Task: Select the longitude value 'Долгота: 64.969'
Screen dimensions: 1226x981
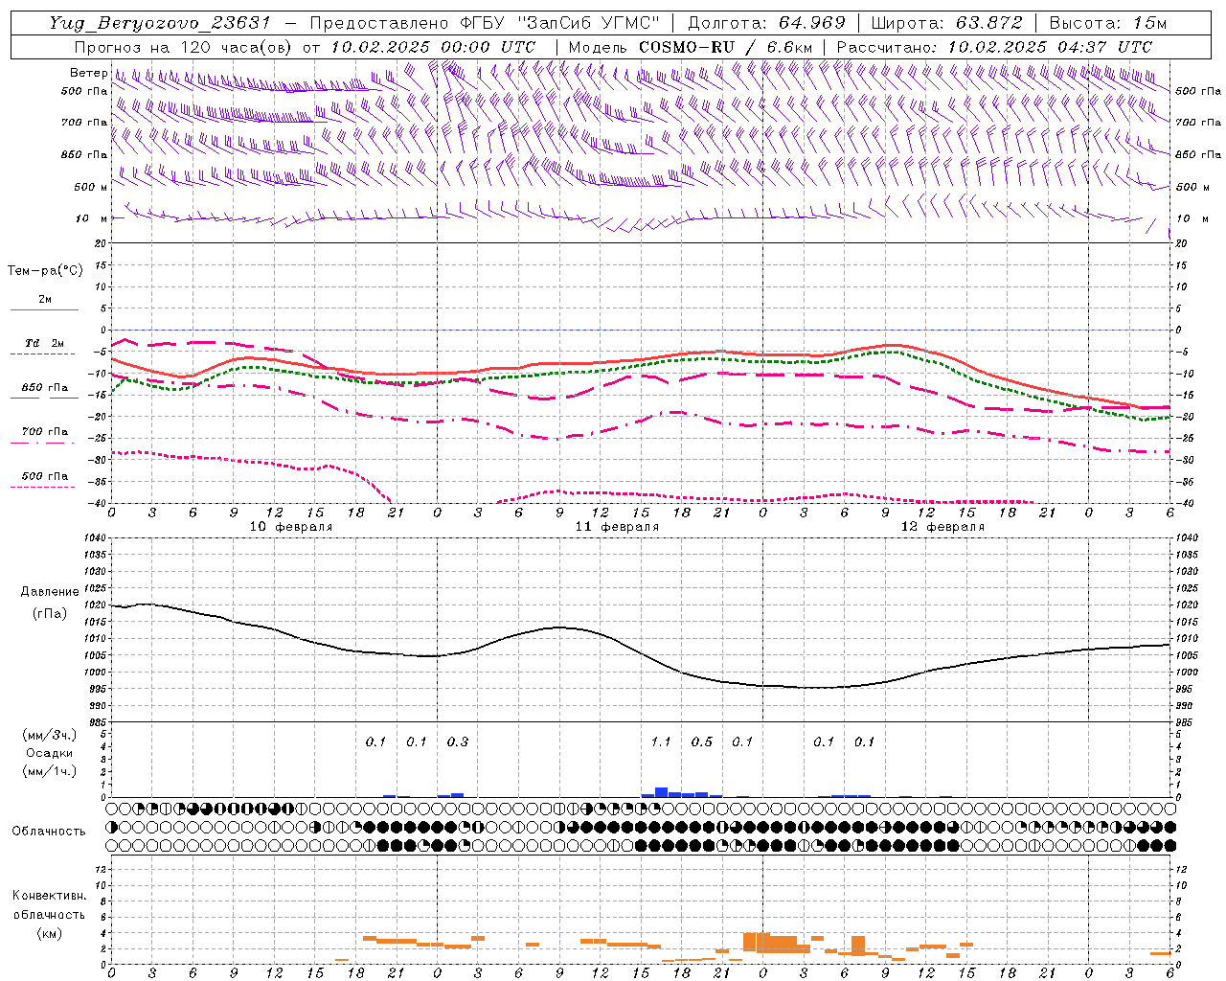Action: pos(766,23)
